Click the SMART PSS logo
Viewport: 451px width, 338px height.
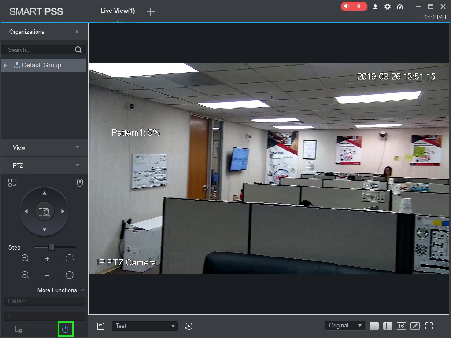click(x=36, y=11)
